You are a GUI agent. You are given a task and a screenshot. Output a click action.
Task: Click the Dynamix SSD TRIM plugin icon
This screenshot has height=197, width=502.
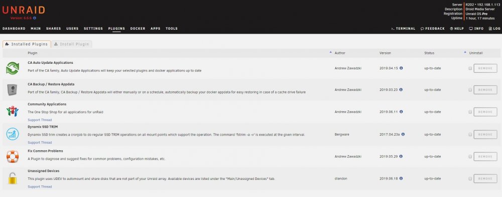click(x=13, y=134)
